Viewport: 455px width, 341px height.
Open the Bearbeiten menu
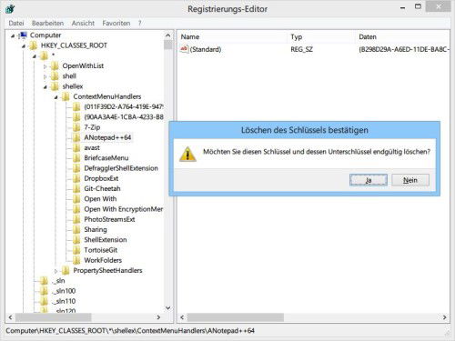(47, 23)
